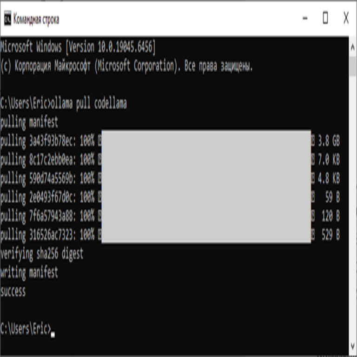This screenshot has height=357, width=357.
Task: Click empty scrollbar track below the thumb
Action: point(353,209)
